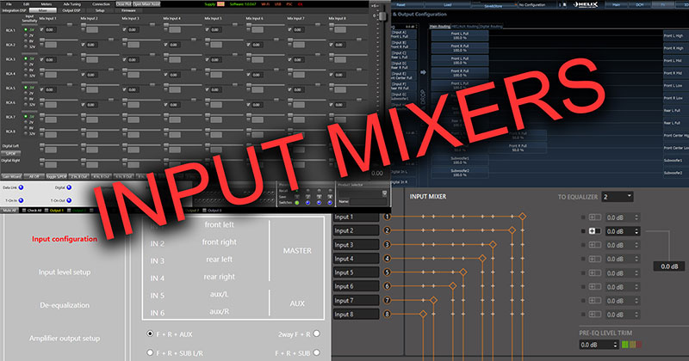Adjust RCA 2 slider under Mix Input 2
This screenshot has height=361, width=689.
pyautogui.click(x=111, y=40)
